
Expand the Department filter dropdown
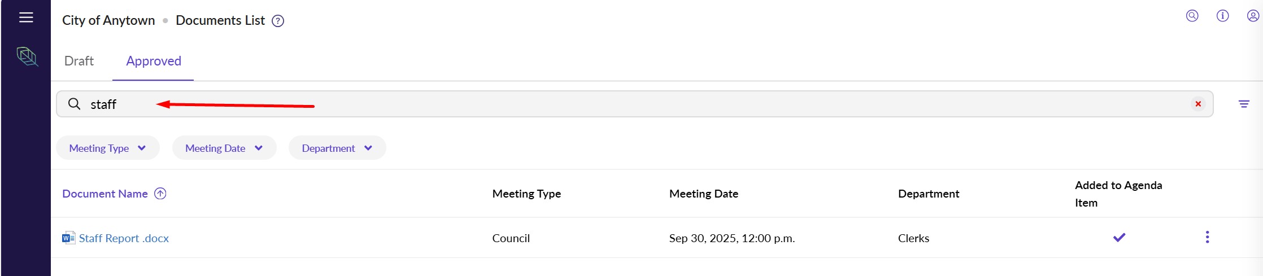point(337,148)
